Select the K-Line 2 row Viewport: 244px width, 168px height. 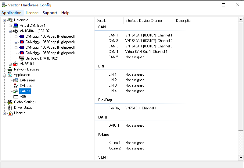click(x=127, y=148)
